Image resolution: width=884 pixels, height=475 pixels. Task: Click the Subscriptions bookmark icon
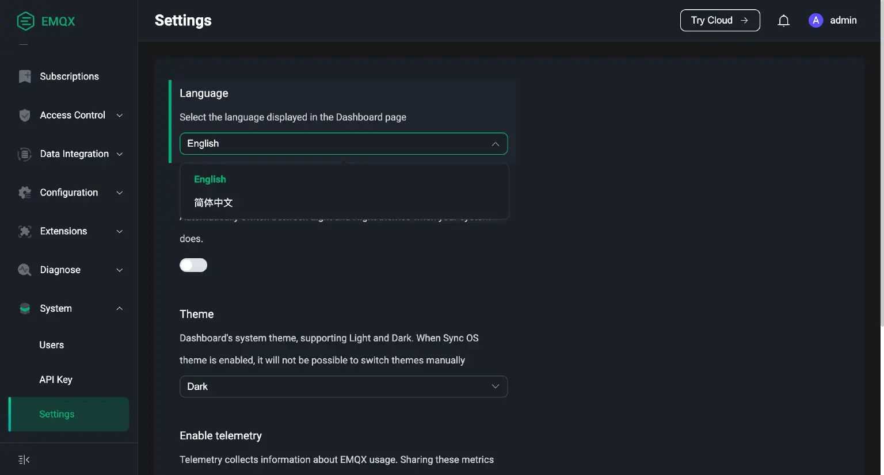click(x=25, y=76)
